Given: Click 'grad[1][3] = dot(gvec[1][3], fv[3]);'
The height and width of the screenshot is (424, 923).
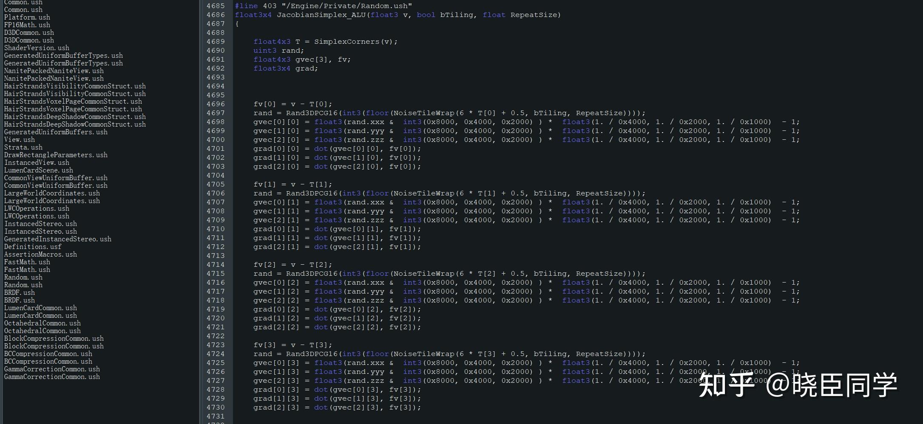Looking at the screenshot, I should coord(338,399).
